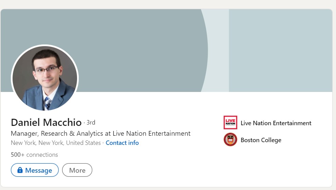
Task: Open Daniel Macchio's circular profile photo
Action: click(x=45, y=78)
